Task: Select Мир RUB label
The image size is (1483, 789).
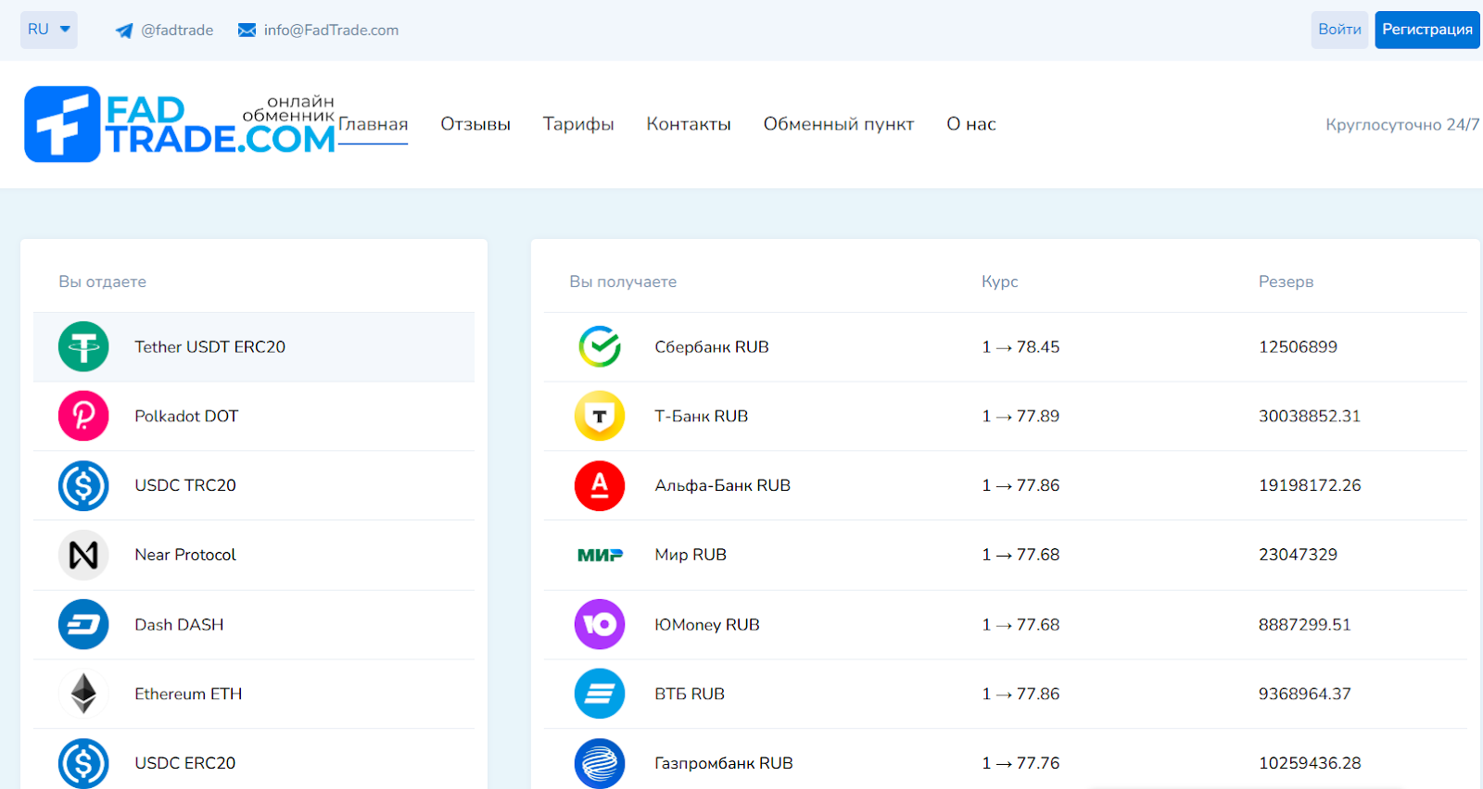Action: 691,555
